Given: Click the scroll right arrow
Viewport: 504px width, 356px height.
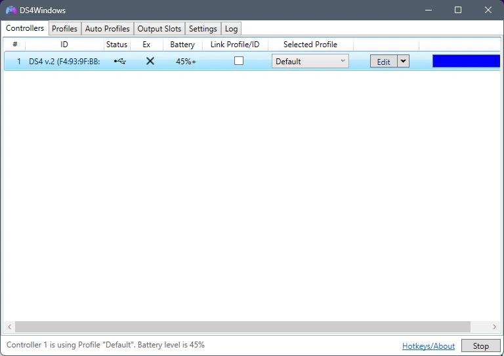Looking at the screenshot, I should coord(494,326).
